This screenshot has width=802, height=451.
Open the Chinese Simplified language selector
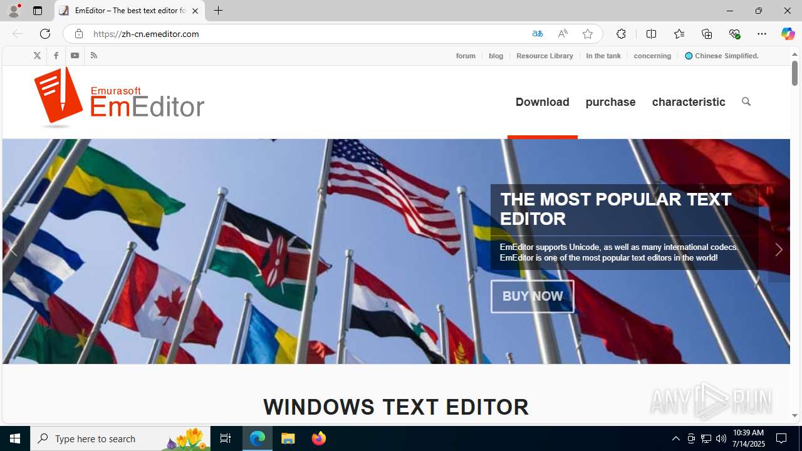(722, 56)
